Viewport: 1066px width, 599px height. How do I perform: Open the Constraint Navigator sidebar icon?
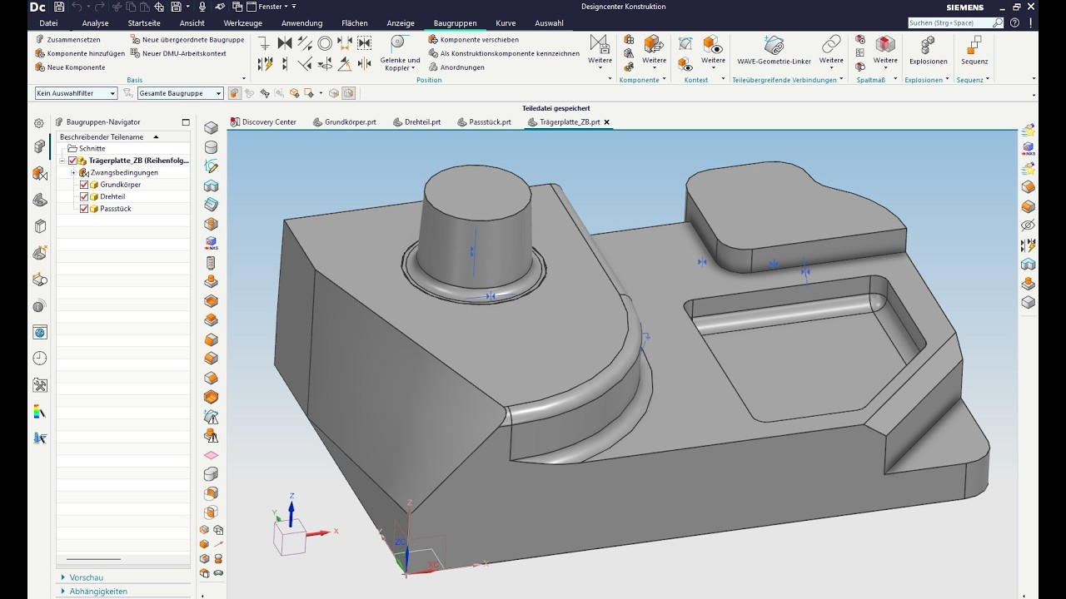(39, 174)
